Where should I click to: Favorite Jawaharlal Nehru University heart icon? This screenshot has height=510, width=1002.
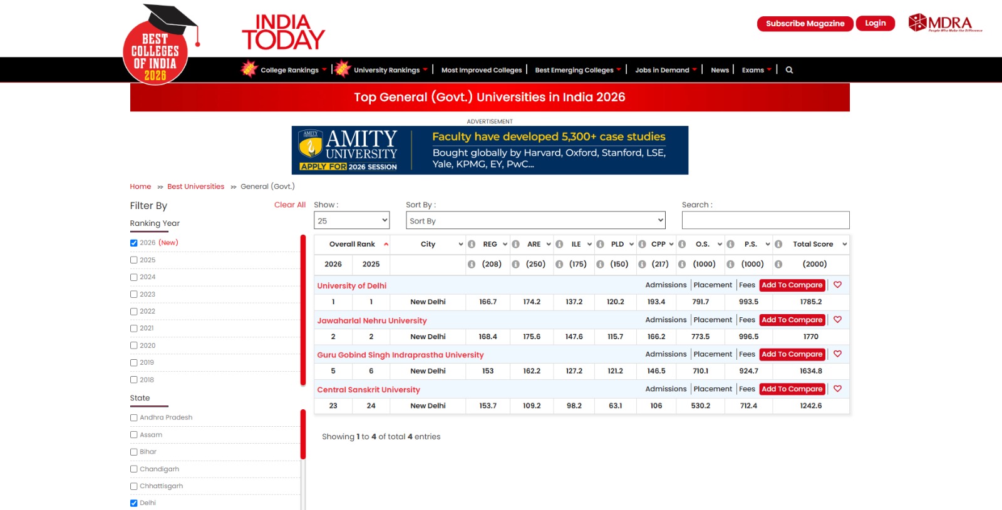pos(837,320)
